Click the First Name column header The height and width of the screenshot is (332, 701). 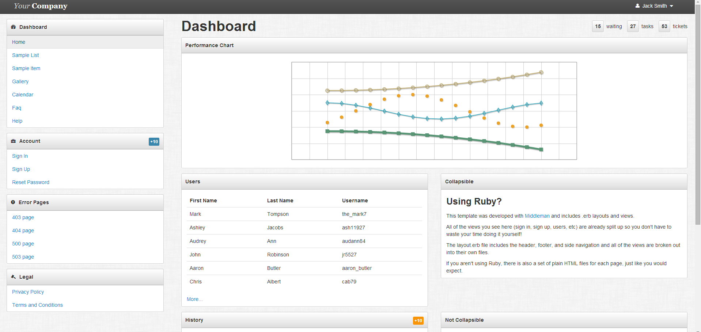(x=203, y=201)
